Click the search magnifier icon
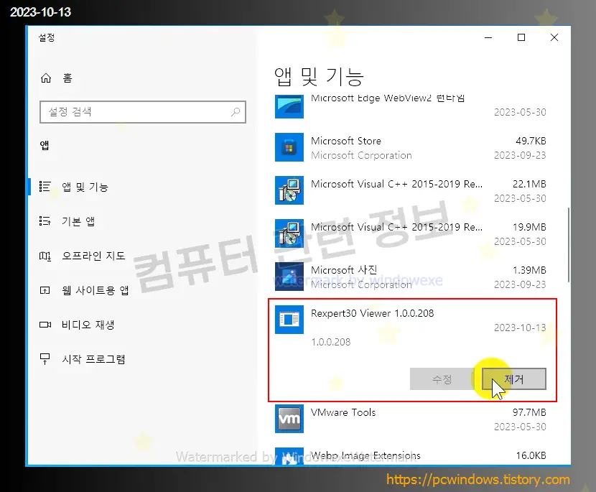 (x=236, y=112)
